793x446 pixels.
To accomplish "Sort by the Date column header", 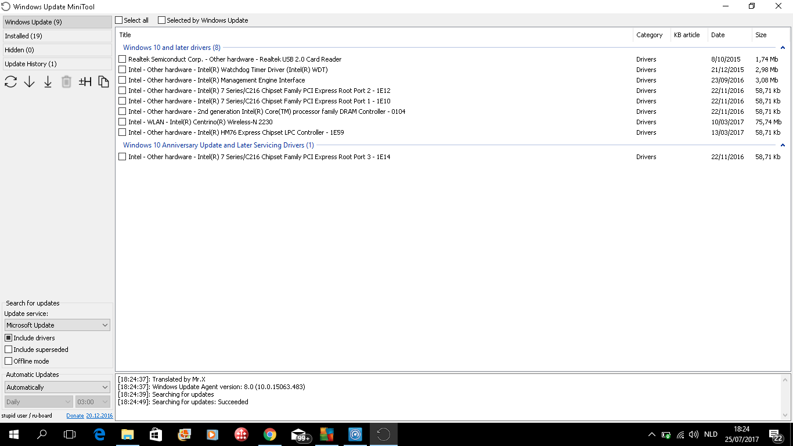I will 730,35.
